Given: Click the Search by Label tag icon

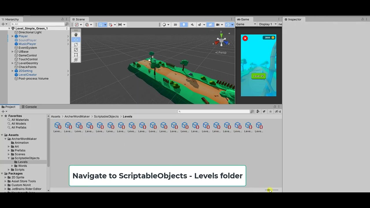Looking at the screenshot, I should pyautogui.click(x=264, y=112).
